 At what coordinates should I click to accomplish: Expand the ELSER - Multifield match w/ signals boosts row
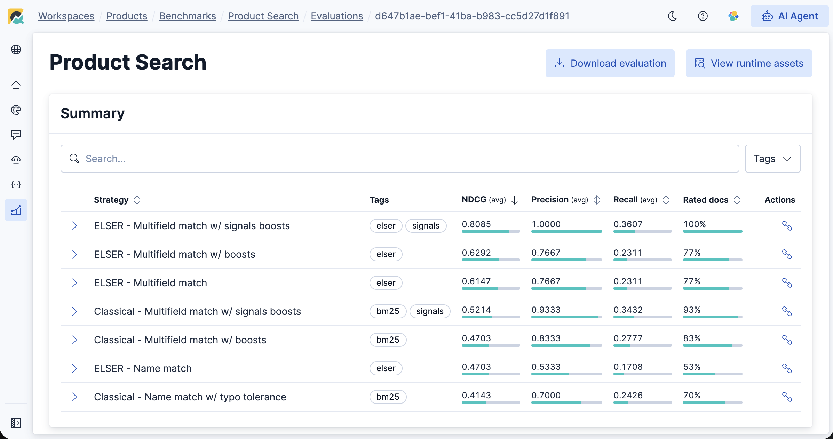74,226
